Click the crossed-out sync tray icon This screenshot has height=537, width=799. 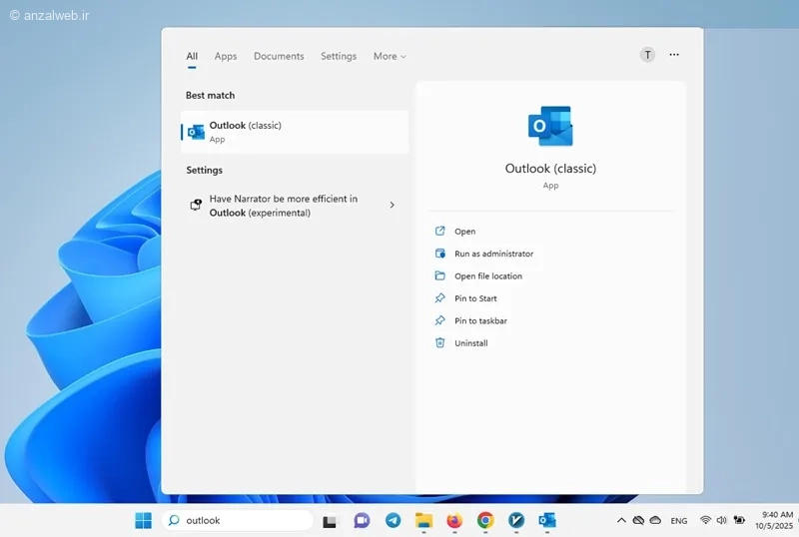click(x=638, y=520)
